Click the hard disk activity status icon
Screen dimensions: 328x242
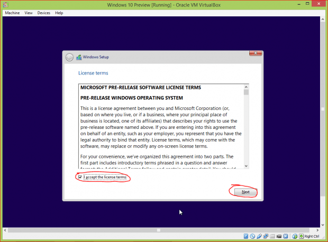246,236
